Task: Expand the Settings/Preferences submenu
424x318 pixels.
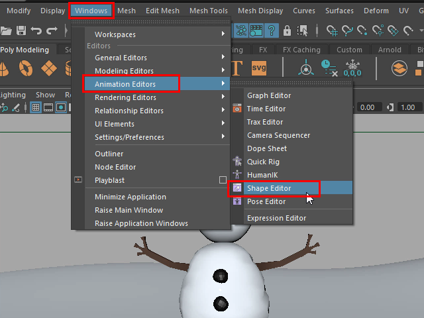Action: click(x=159, y=137)
